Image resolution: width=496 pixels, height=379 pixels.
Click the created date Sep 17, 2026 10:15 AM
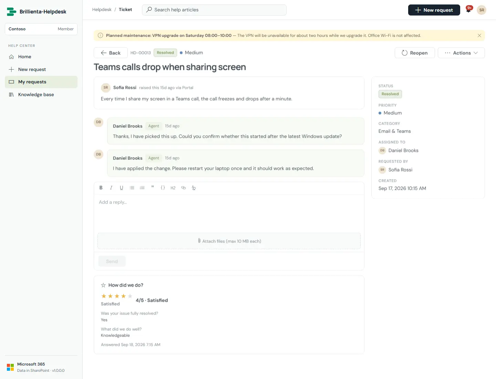coord(402,188)
